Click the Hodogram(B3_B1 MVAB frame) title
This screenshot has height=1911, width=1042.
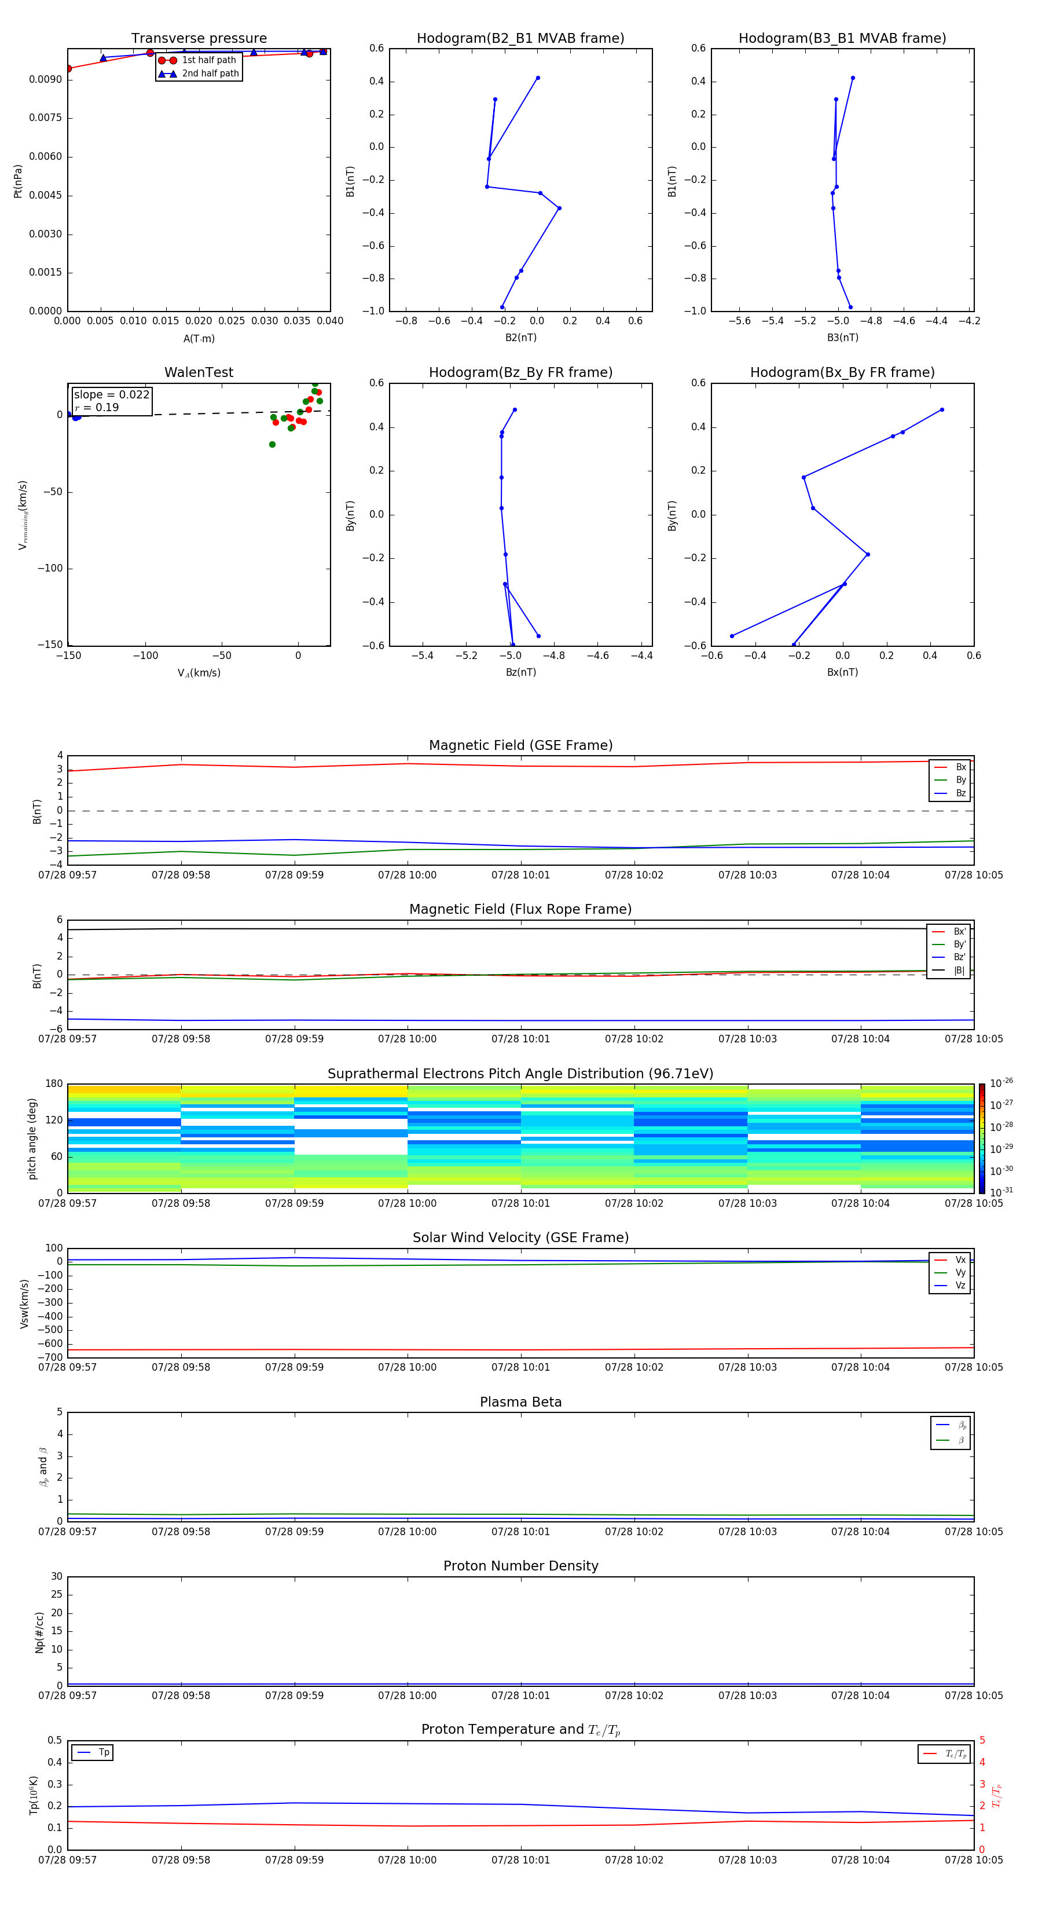pos(842,39)
